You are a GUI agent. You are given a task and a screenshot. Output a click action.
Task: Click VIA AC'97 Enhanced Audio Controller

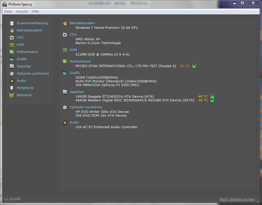tap(106, 127)
